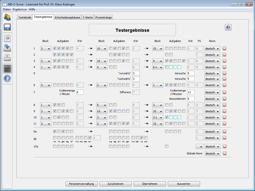Click the Kodiermenge 1 Minute input field
The image size is (255, 191).
coord(79,92)
